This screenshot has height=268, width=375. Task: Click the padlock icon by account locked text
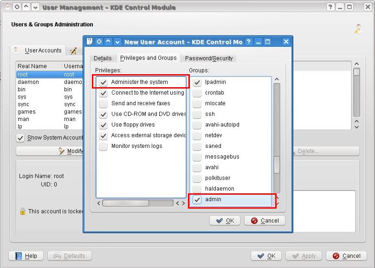click(x=22, y=211)
